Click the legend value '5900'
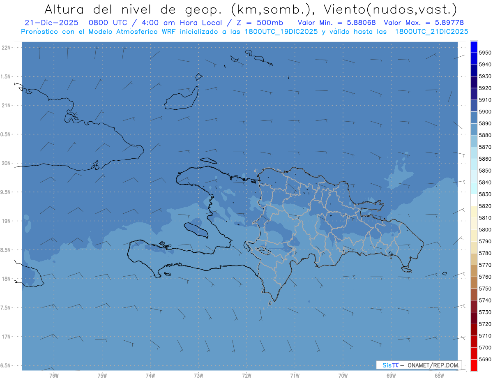 [x=485, y=111]
